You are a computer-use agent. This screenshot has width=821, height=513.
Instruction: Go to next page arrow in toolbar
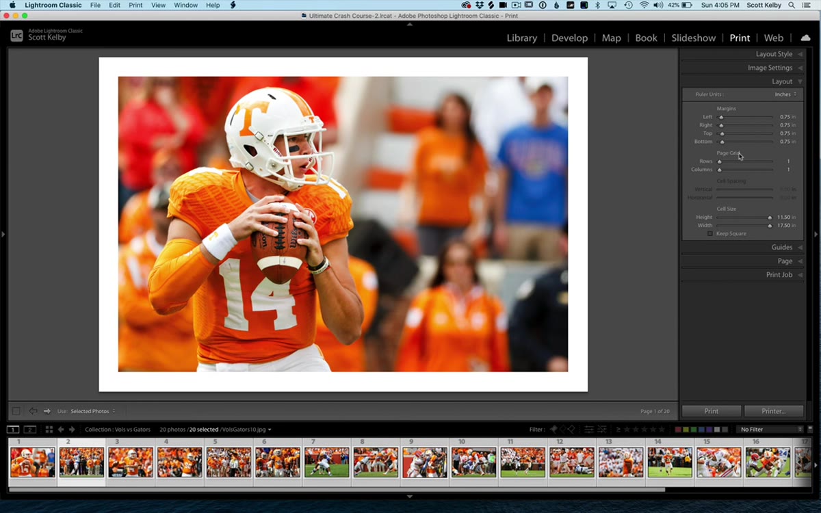[47, 411]
